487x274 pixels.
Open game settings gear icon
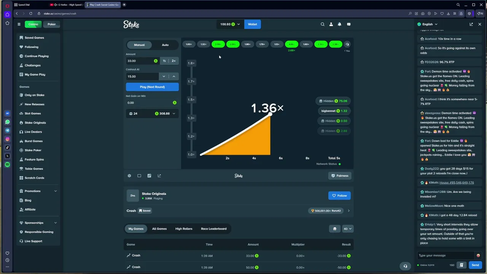[129, 176]
